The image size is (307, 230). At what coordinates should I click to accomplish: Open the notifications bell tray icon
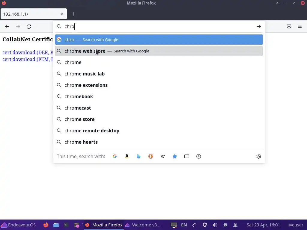235,225
